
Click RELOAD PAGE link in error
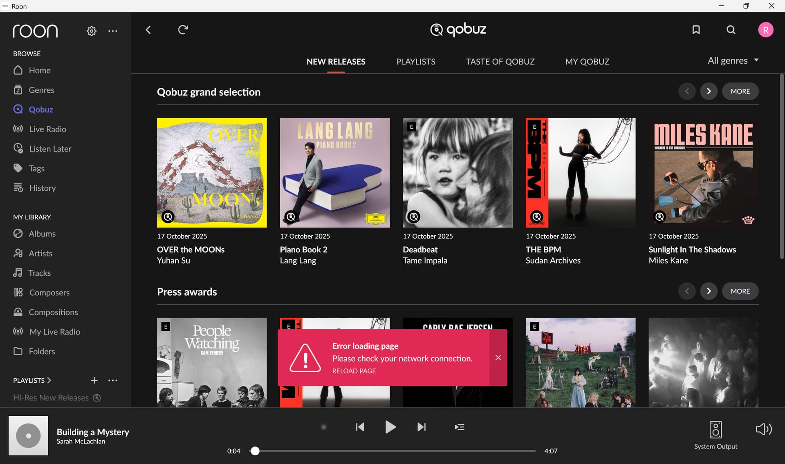coord(354,371)
